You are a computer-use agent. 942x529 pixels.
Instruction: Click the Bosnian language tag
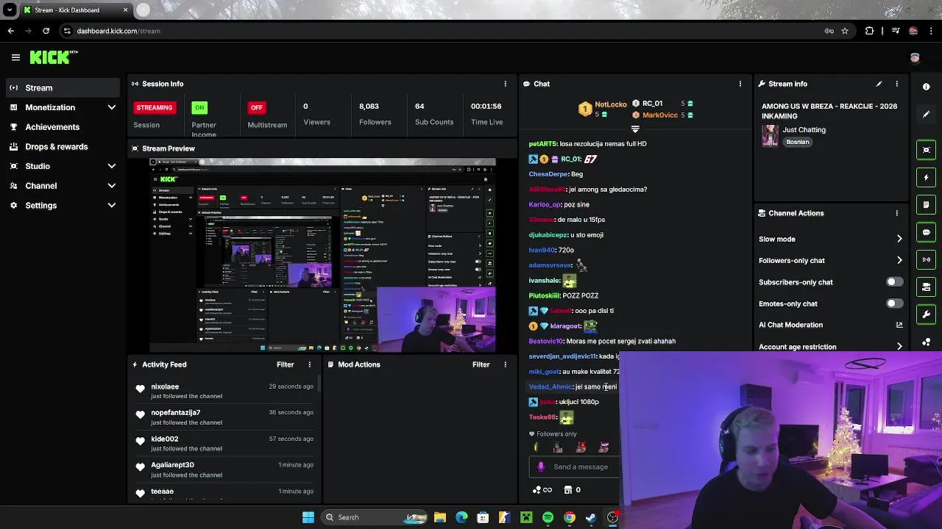tap(797, 142)
